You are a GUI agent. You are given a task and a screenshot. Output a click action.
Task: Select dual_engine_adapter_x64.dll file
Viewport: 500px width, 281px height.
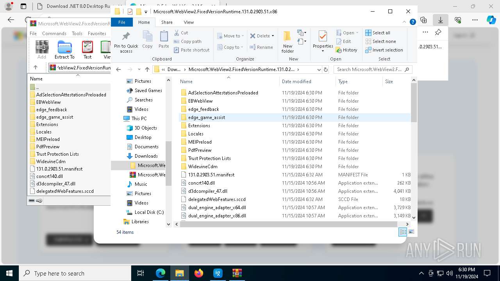click(295, 208)
